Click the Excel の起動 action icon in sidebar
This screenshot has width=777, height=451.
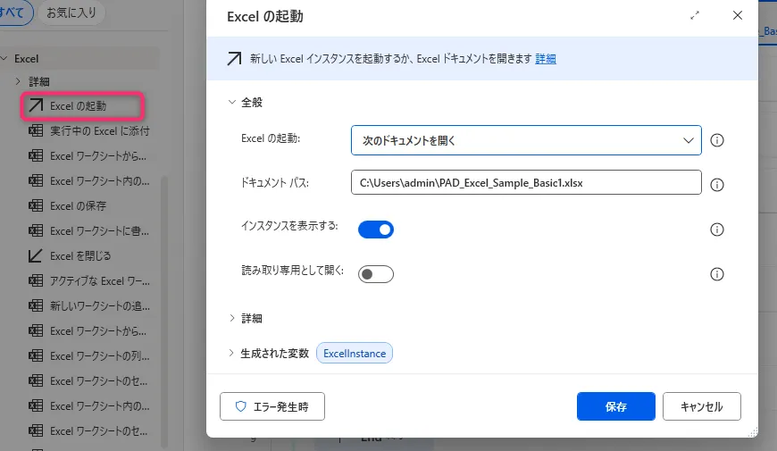36,106
